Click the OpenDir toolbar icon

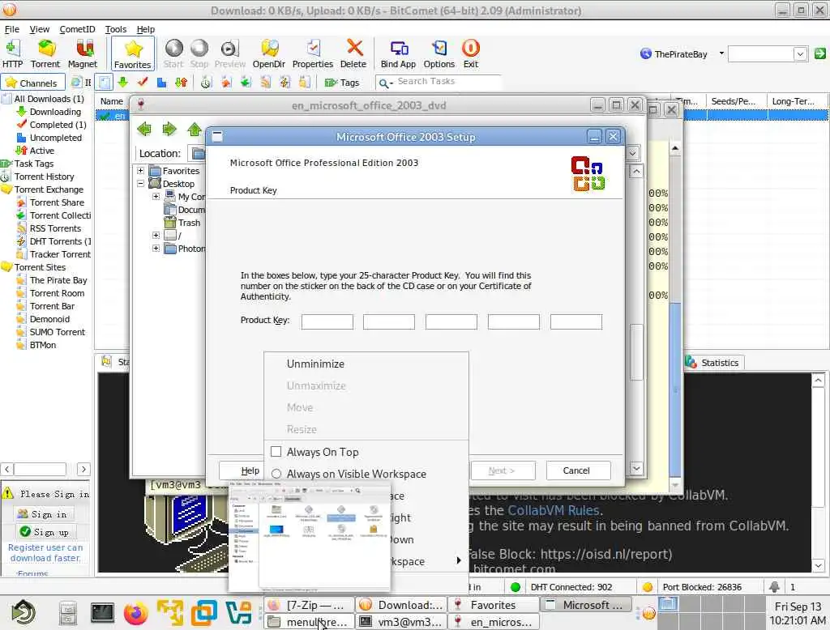click(x=269, y=53)
